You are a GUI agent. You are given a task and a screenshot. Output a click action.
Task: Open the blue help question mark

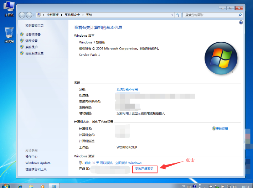pos(241,22)
